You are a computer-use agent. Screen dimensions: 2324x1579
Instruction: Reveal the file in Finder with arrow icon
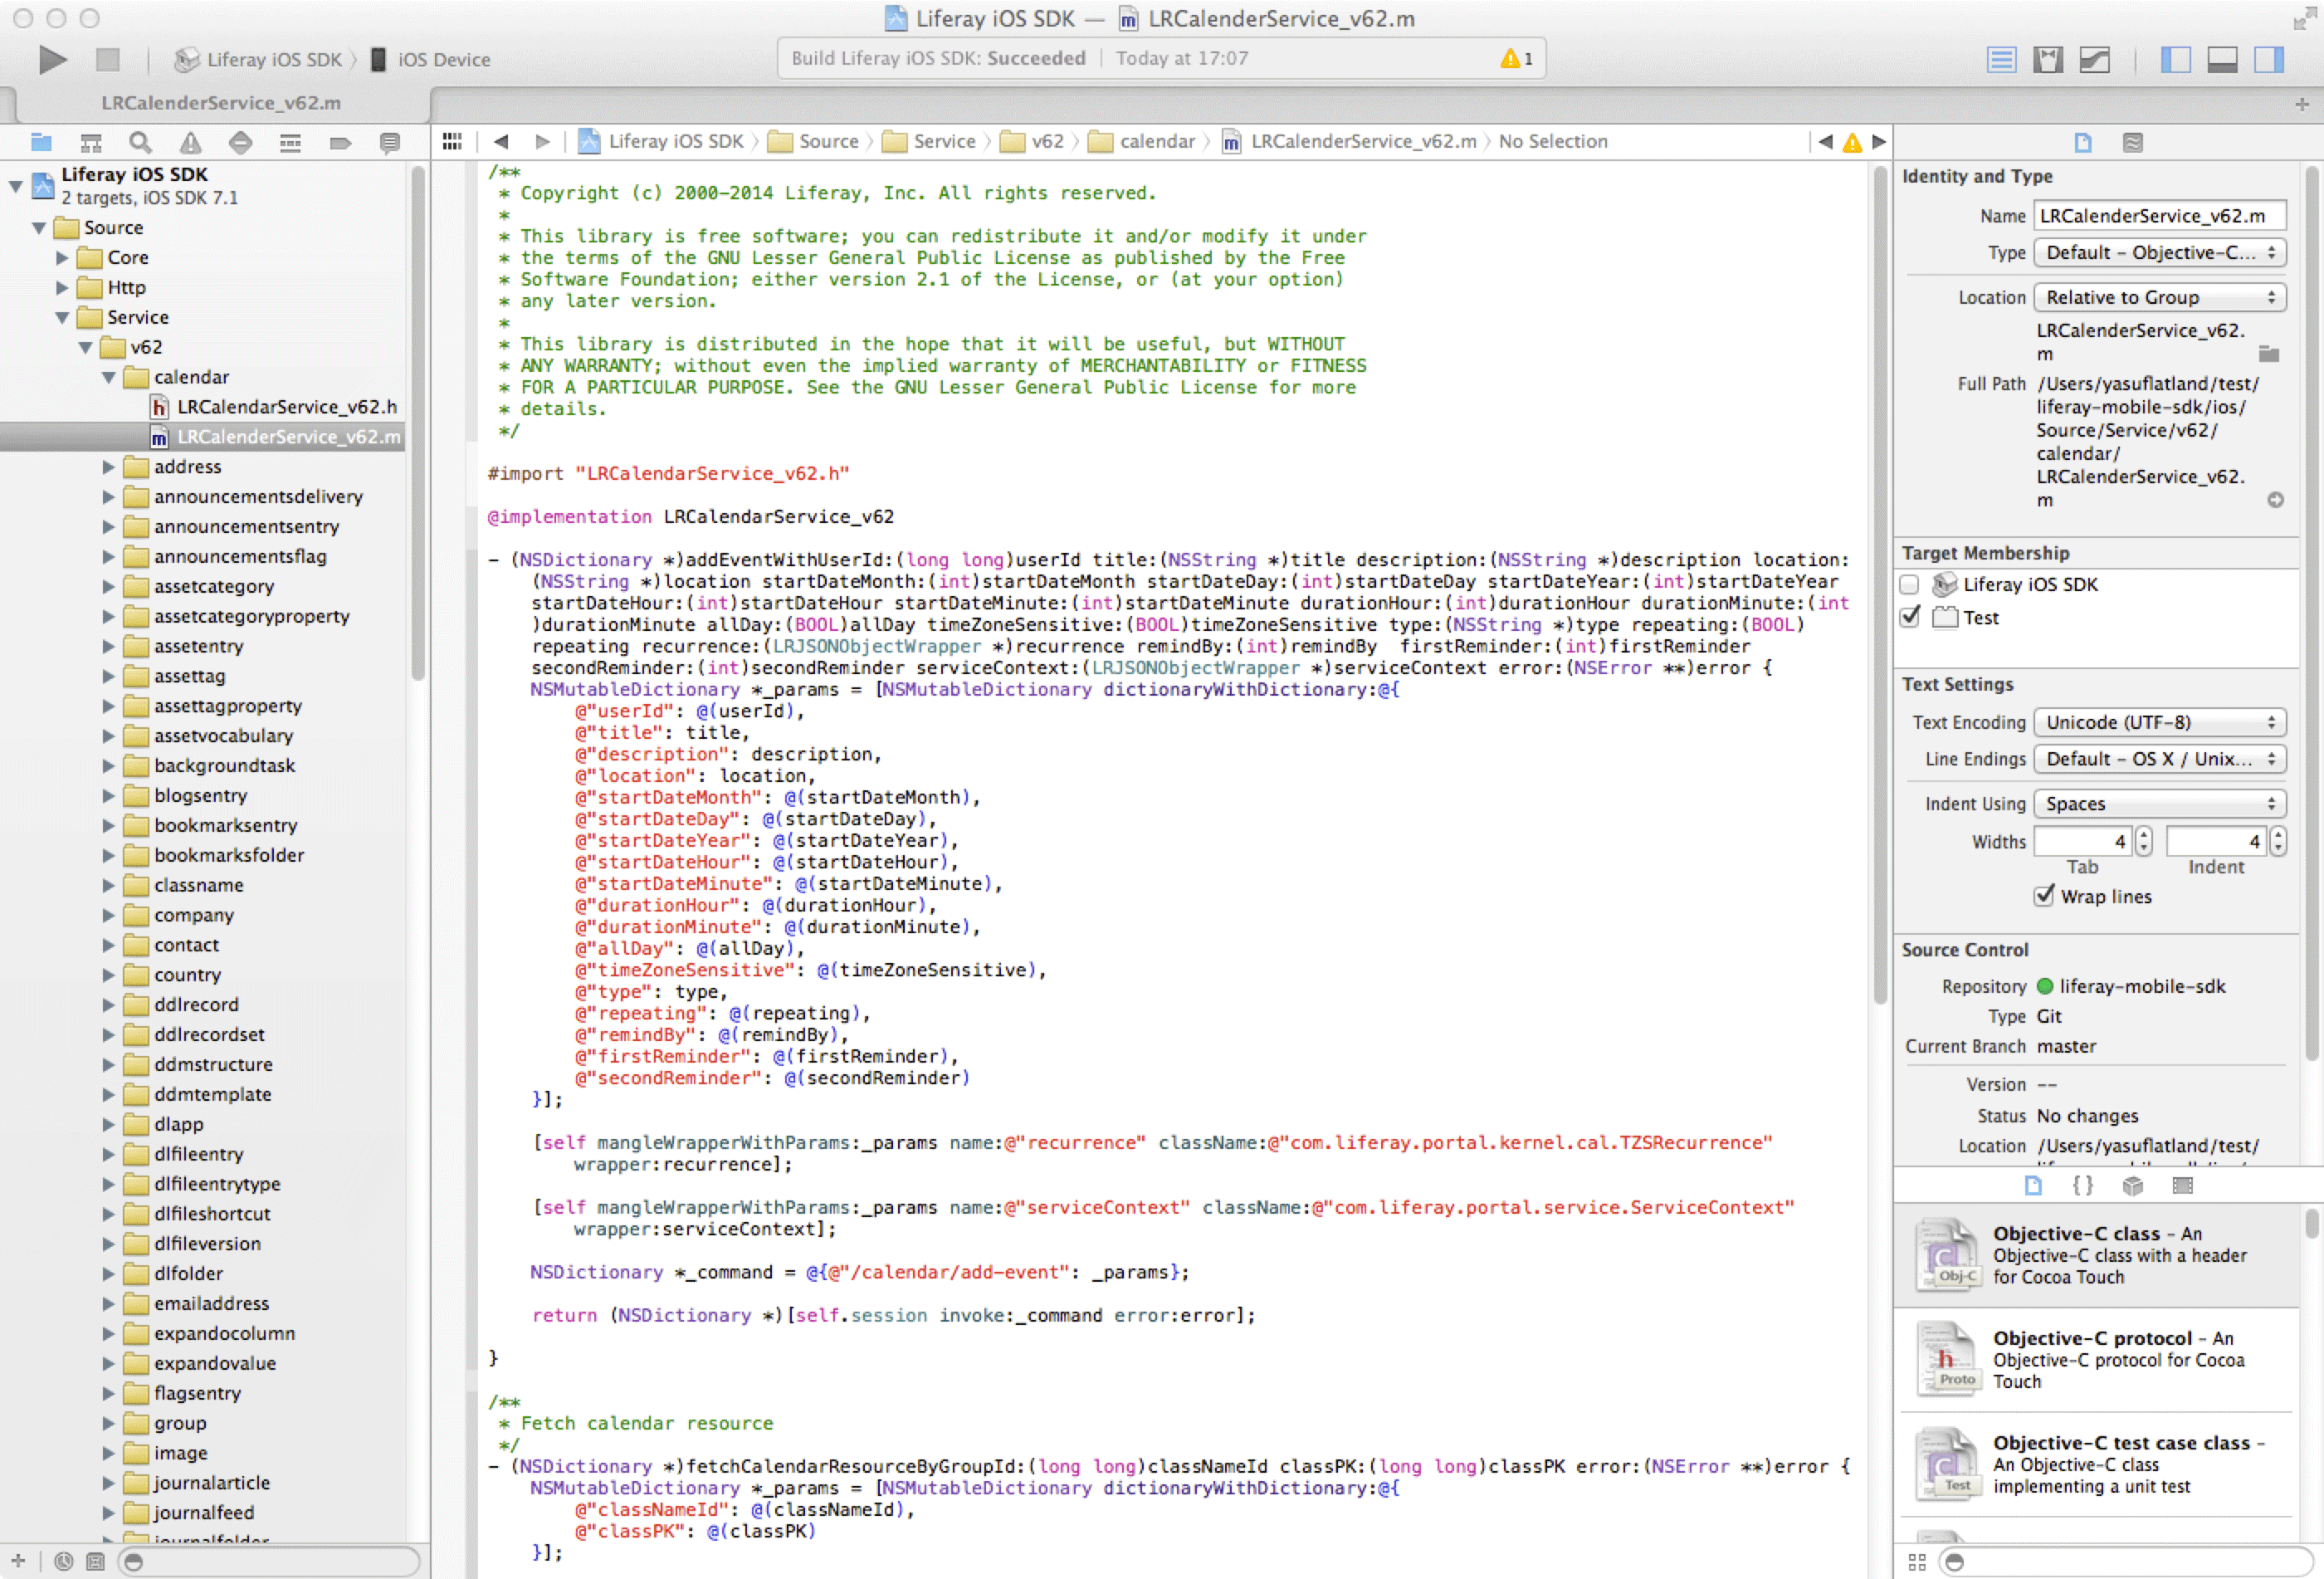tap(2275, 500)
